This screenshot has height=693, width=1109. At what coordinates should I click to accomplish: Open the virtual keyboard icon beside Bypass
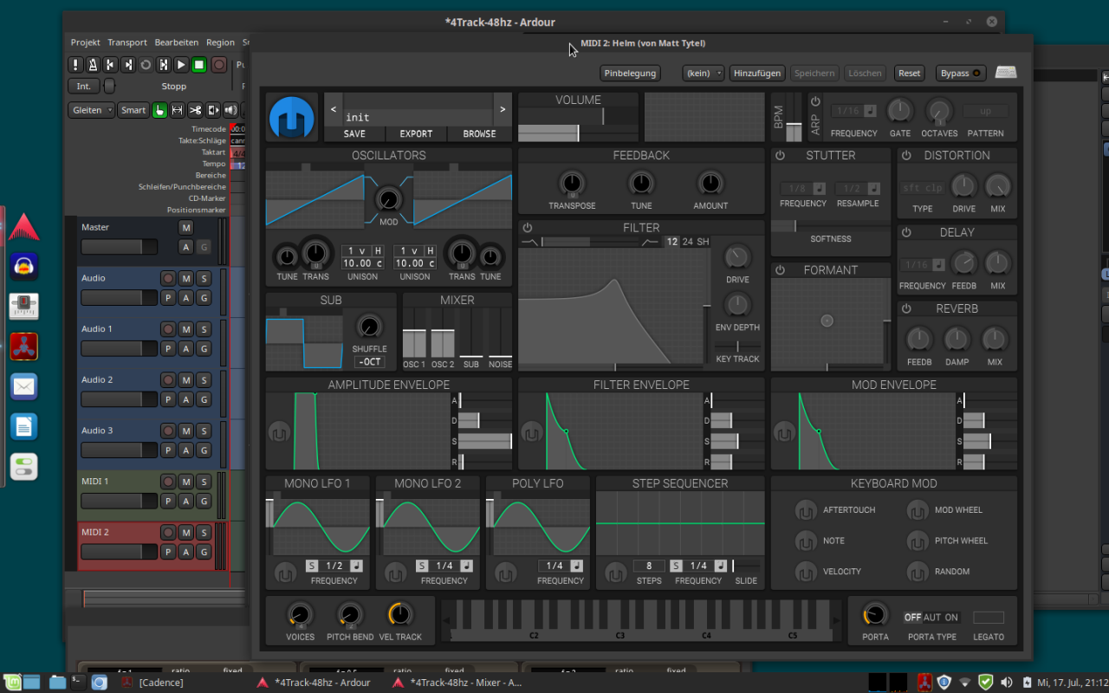[1005, 73]
